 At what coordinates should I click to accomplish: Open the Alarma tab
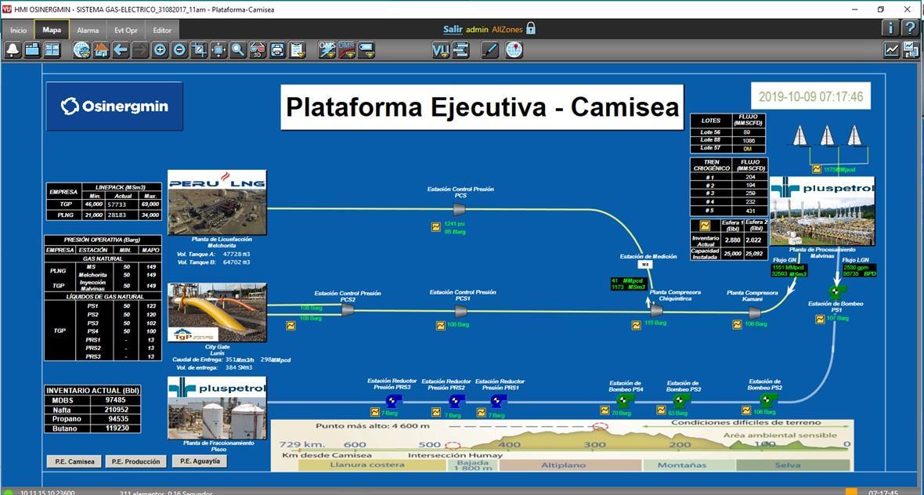click(88, 30)
